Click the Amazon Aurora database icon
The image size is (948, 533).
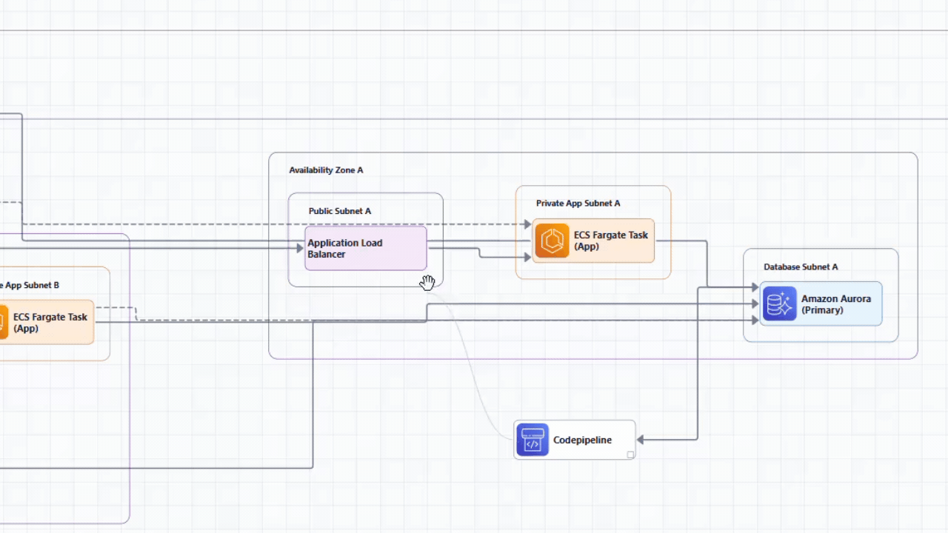coord(779,304)
